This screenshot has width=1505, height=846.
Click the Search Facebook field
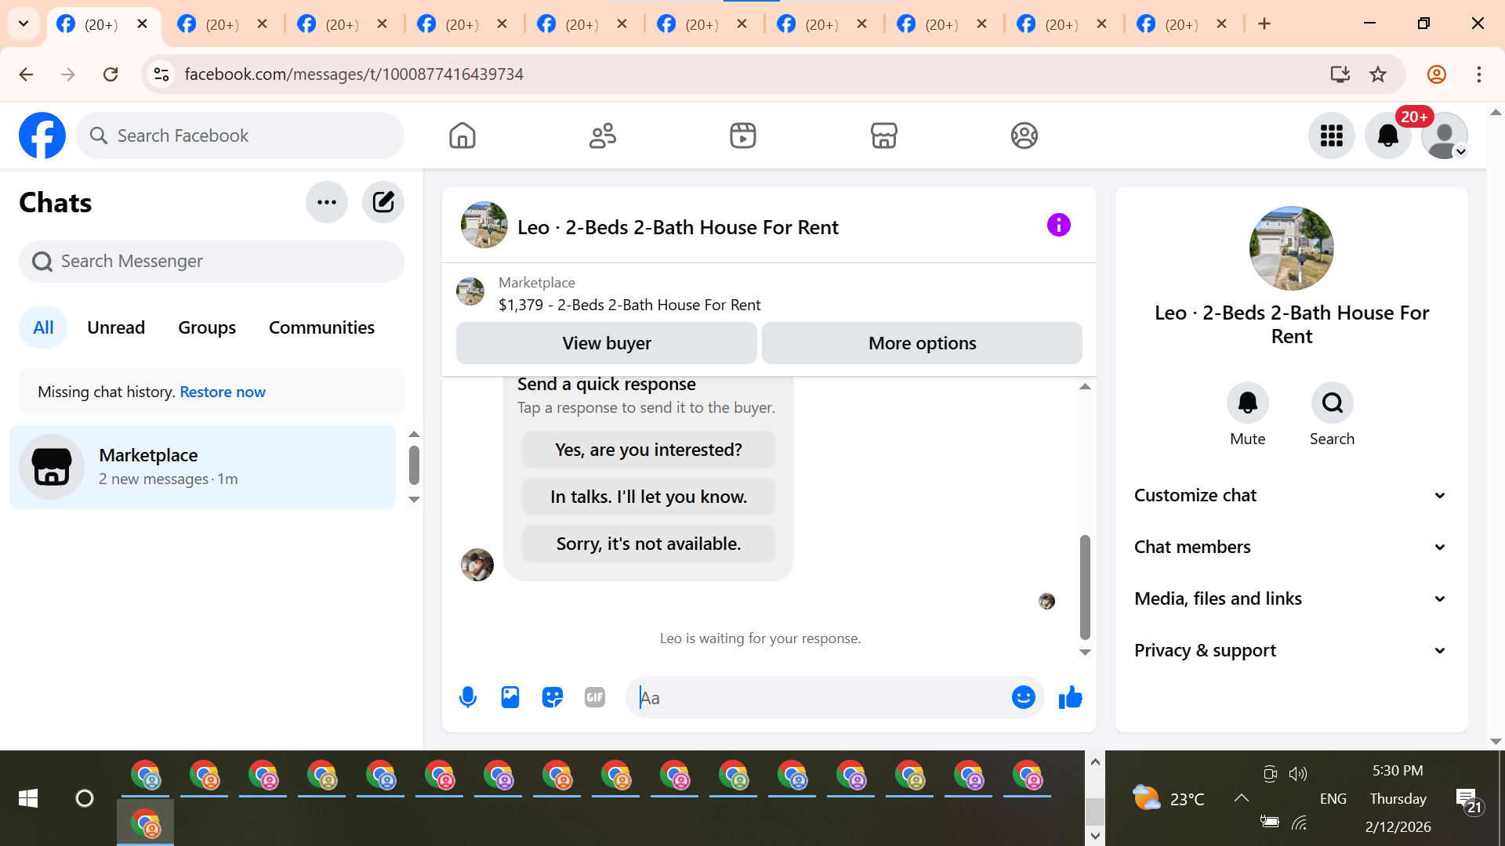(240, 136)
